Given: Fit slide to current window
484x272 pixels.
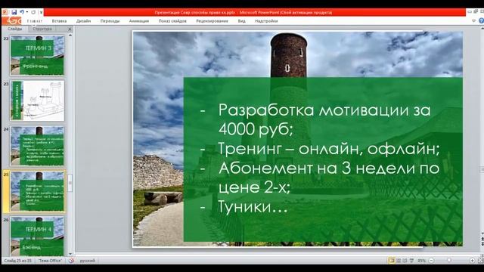Looking at the screenshot, I should pyautogui.click(x=480, y=261).
